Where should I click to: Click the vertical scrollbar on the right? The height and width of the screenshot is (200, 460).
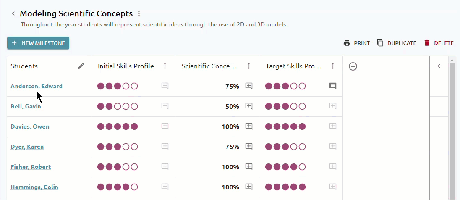click(x=453, y=129)
